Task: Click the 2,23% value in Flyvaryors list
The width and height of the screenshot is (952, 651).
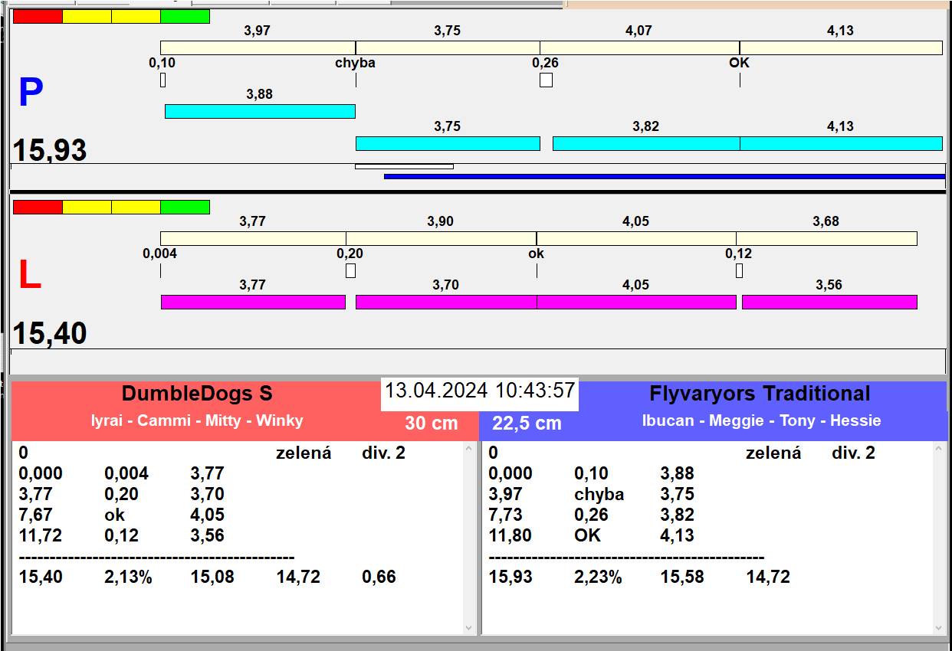Action: click(x=598, y=577)
